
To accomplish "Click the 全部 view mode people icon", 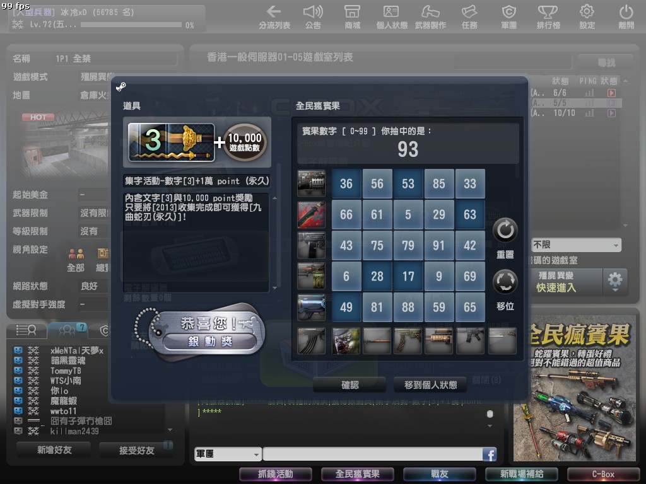I will (x=76, y=253).
